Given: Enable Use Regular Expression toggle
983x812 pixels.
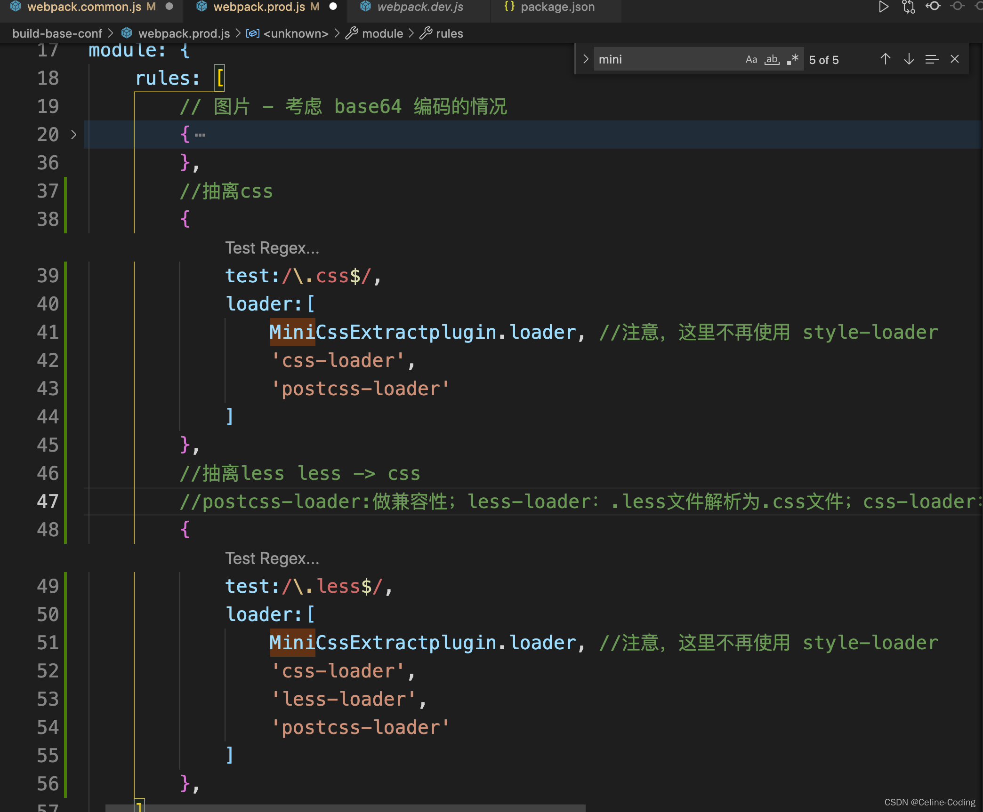Looking at the screenshot, I should coord(793,59).
